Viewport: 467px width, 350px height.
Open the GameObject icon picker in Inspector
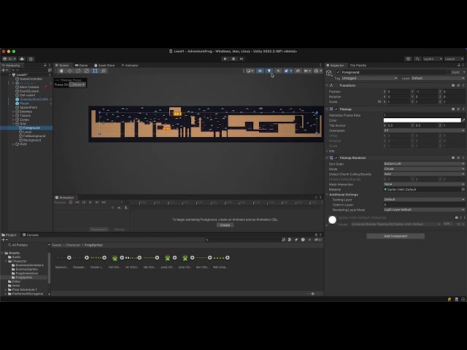pos(329,73)
